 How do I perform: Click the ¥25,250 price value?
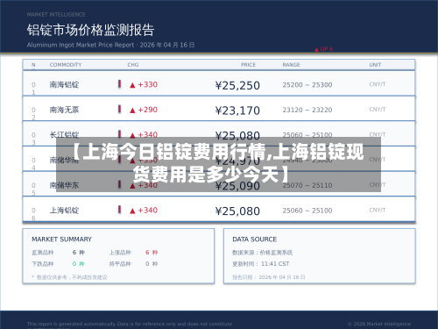237,85
